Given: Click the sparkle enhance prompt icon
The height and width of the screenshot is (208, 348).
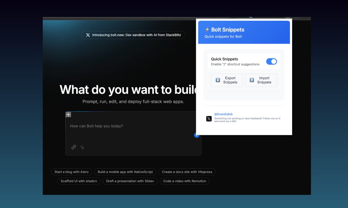Looking at the screenshot, I should tap(82, 147).
